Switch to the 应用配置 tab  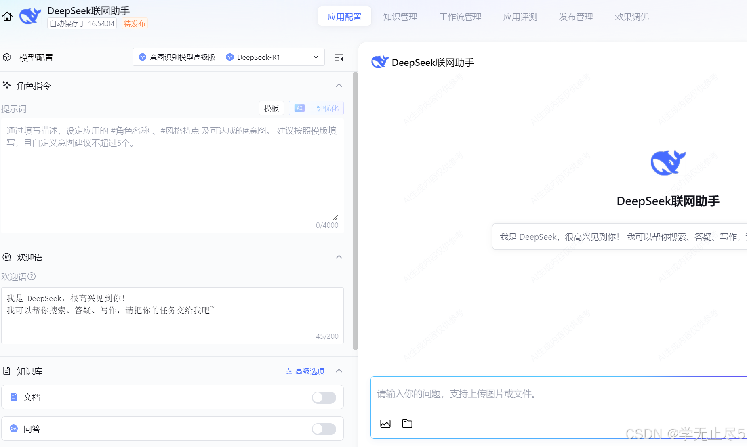pyautogui.click(x=345, y=17)
